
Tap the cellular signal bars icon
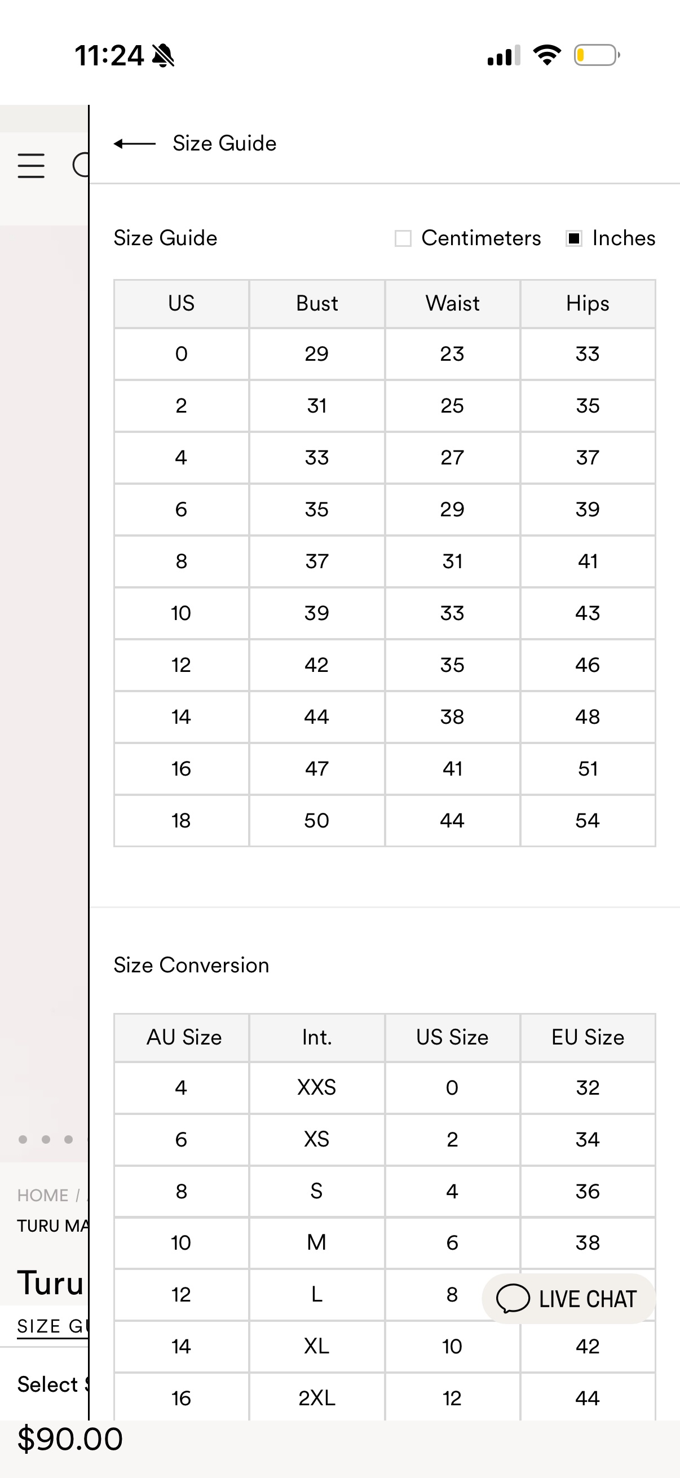[x=504, y=55]
